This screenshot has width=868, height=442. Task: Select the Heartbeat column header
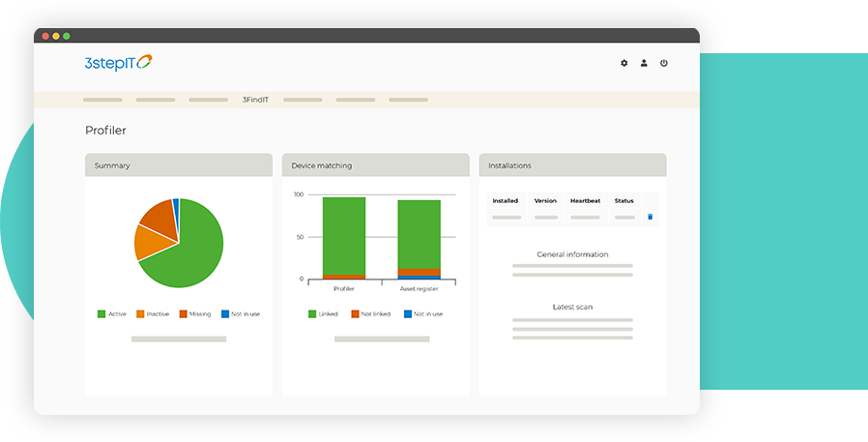tap(585, 200)
